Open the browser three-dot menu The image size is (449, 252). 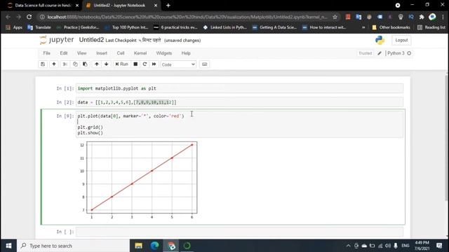[443, 17]
